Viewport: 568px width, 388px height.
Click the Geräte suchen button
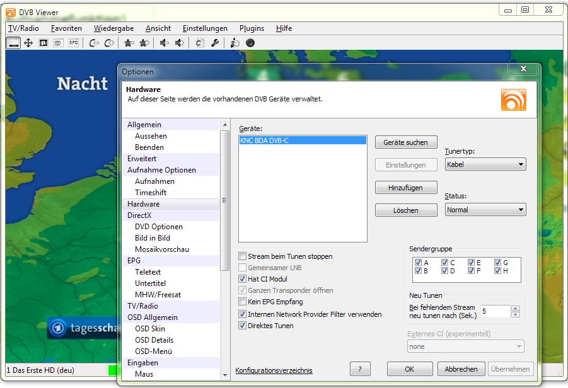pyautogui.click(x=406, y=142)
